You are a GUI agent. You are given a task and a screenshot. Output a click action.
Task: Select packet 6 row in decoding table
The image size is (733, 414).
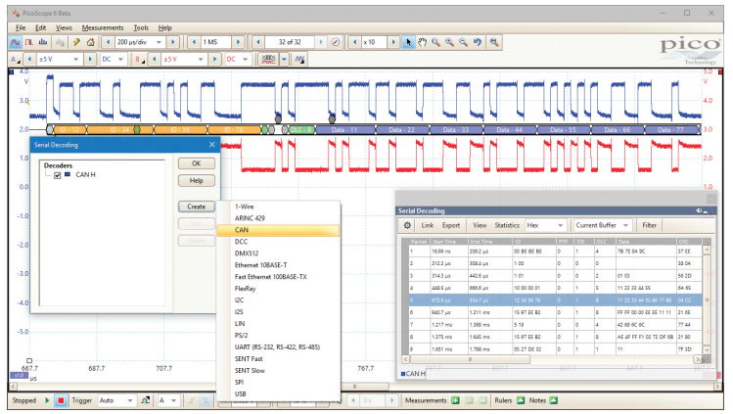tap(553, 312)
